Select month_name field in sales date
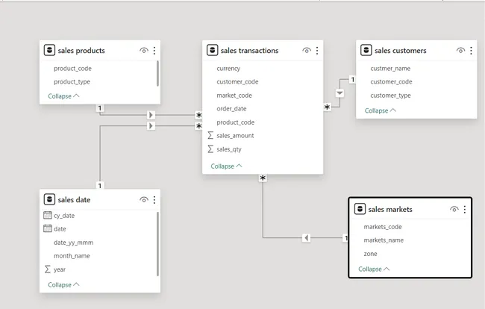Image resolution: width=485 pixels, height=309 pixels. pos(72,256)
